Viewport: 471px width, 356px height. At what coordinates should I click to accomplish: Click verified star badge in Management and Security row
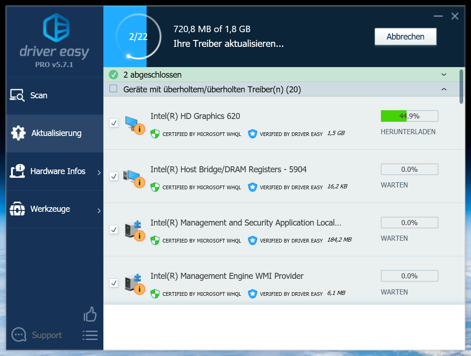point(252,240)
